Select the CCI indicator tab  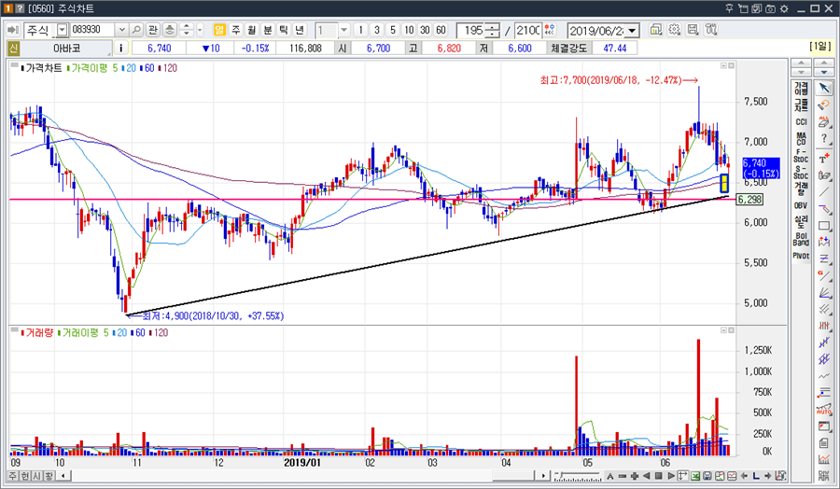pos(801,122)
